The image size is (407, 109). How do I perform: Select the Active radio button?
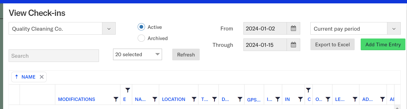point(141,27)
